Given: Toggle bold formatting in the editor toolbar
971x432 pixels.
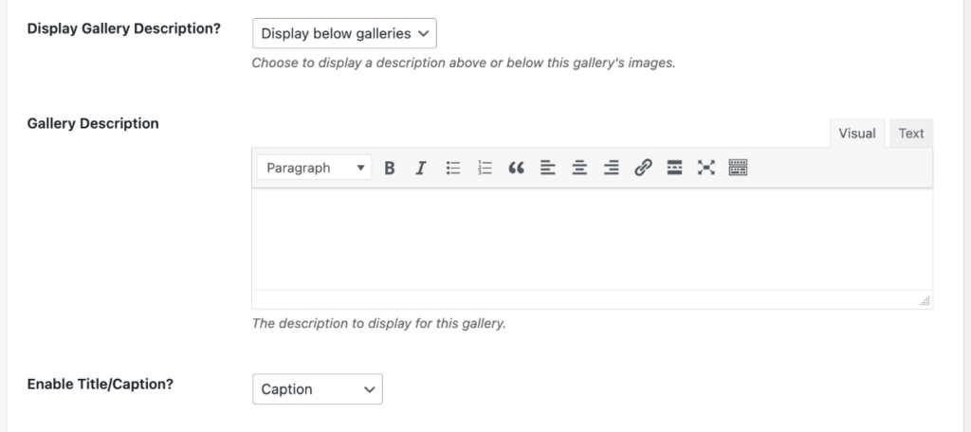Looking at the screenshot, I should pyautogui.click(x=390, y=168).
